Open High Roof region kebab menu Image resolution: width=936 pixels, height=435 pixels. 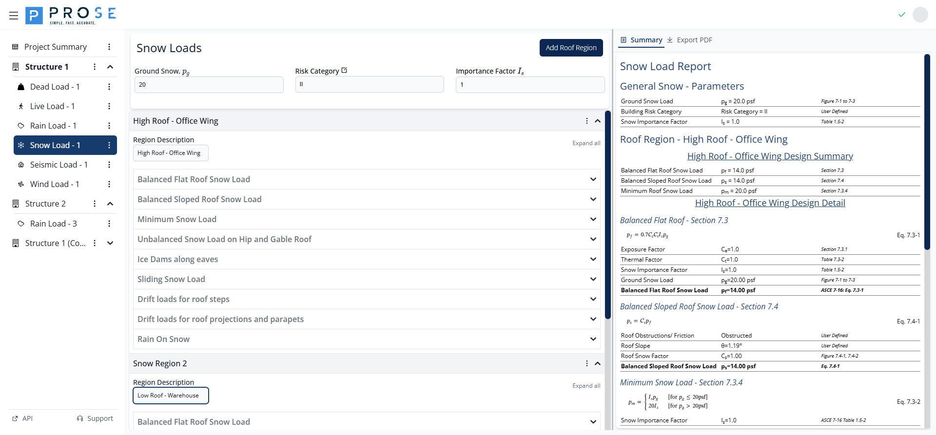click(x=586, y=121)
